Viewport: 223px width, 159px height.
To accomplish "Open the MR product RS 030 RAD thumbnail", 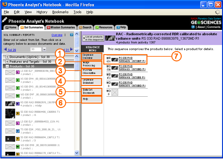I will (115, 60).
